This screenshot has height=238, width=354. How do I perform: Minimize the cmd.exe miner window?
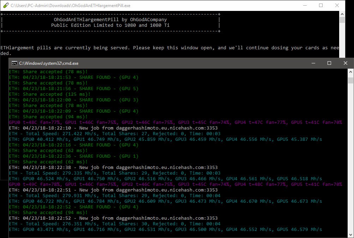click(313, 63)
